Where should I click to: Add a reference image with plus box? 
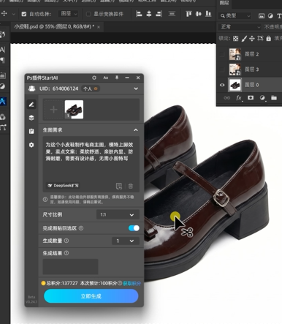pos(53,110)
